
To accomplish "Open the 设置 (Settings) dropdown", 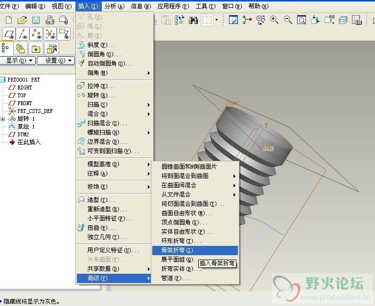I will (x=56, y=61).
